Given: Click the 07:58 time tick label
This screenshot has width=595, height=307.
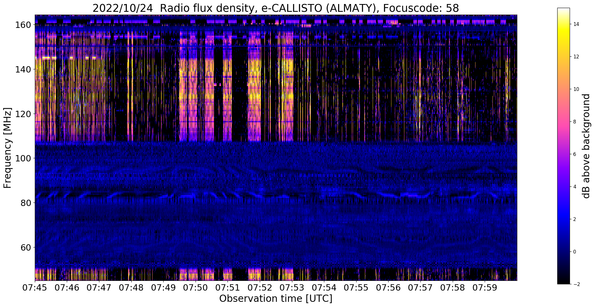Looking at the screenshot, I should tap(453, 287).
